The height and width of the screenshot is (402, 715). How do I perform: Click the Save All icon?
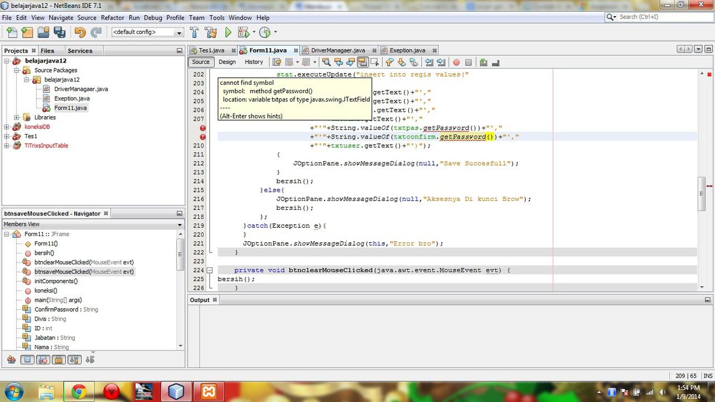click(60, 32)
